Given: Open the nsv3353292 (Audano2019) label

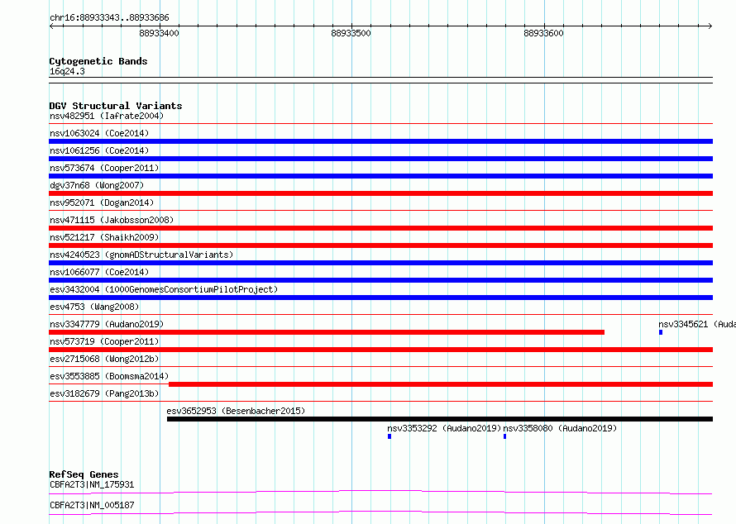Looking at the screenshot, I should pos(444,428).
